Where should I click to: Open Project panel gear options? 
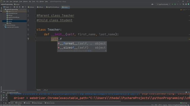[23, 7]
